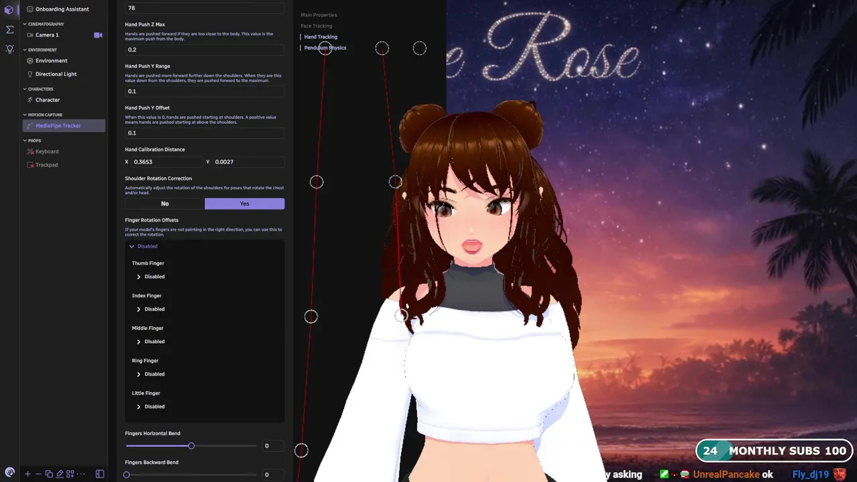The height and width of the screenshot is (482, 857).
Task: Collapse the Cinematography section
Action: (44, 24)
